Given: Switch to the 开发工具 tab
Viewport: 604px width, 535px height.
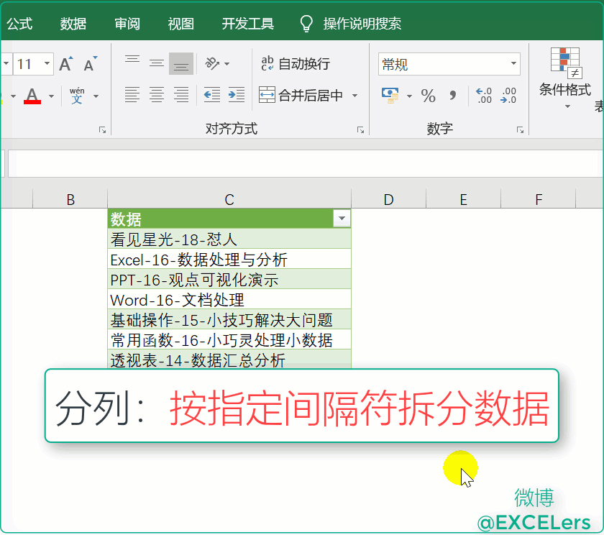Looking at the screenshot, I should 248,24.
